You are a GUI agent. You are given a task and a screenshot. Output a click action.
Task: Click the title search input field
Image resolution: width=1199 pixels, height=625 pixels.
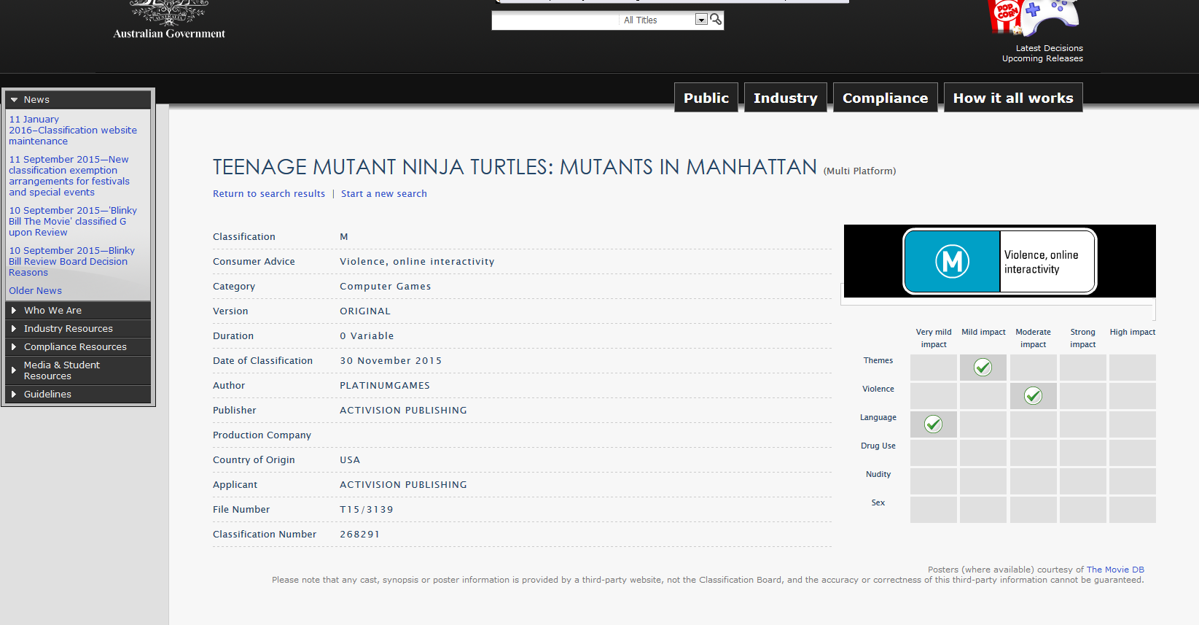click(555, 20)
